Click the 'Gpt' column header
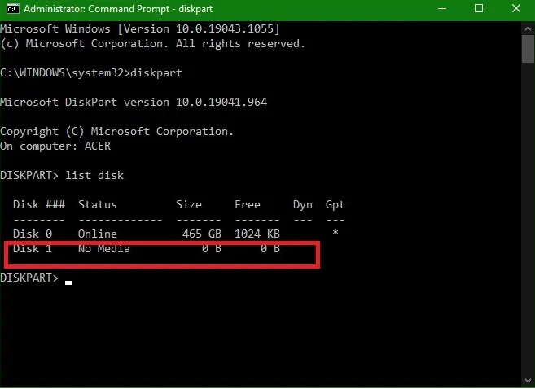 [335, 204]
